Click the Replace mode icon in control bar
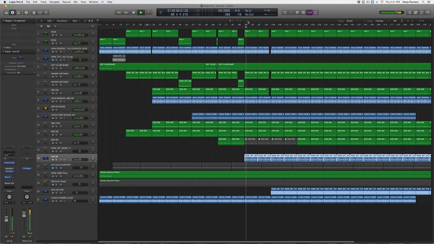Screen dimensions: 434x244 pyautogui.click(x=297, y=13)
